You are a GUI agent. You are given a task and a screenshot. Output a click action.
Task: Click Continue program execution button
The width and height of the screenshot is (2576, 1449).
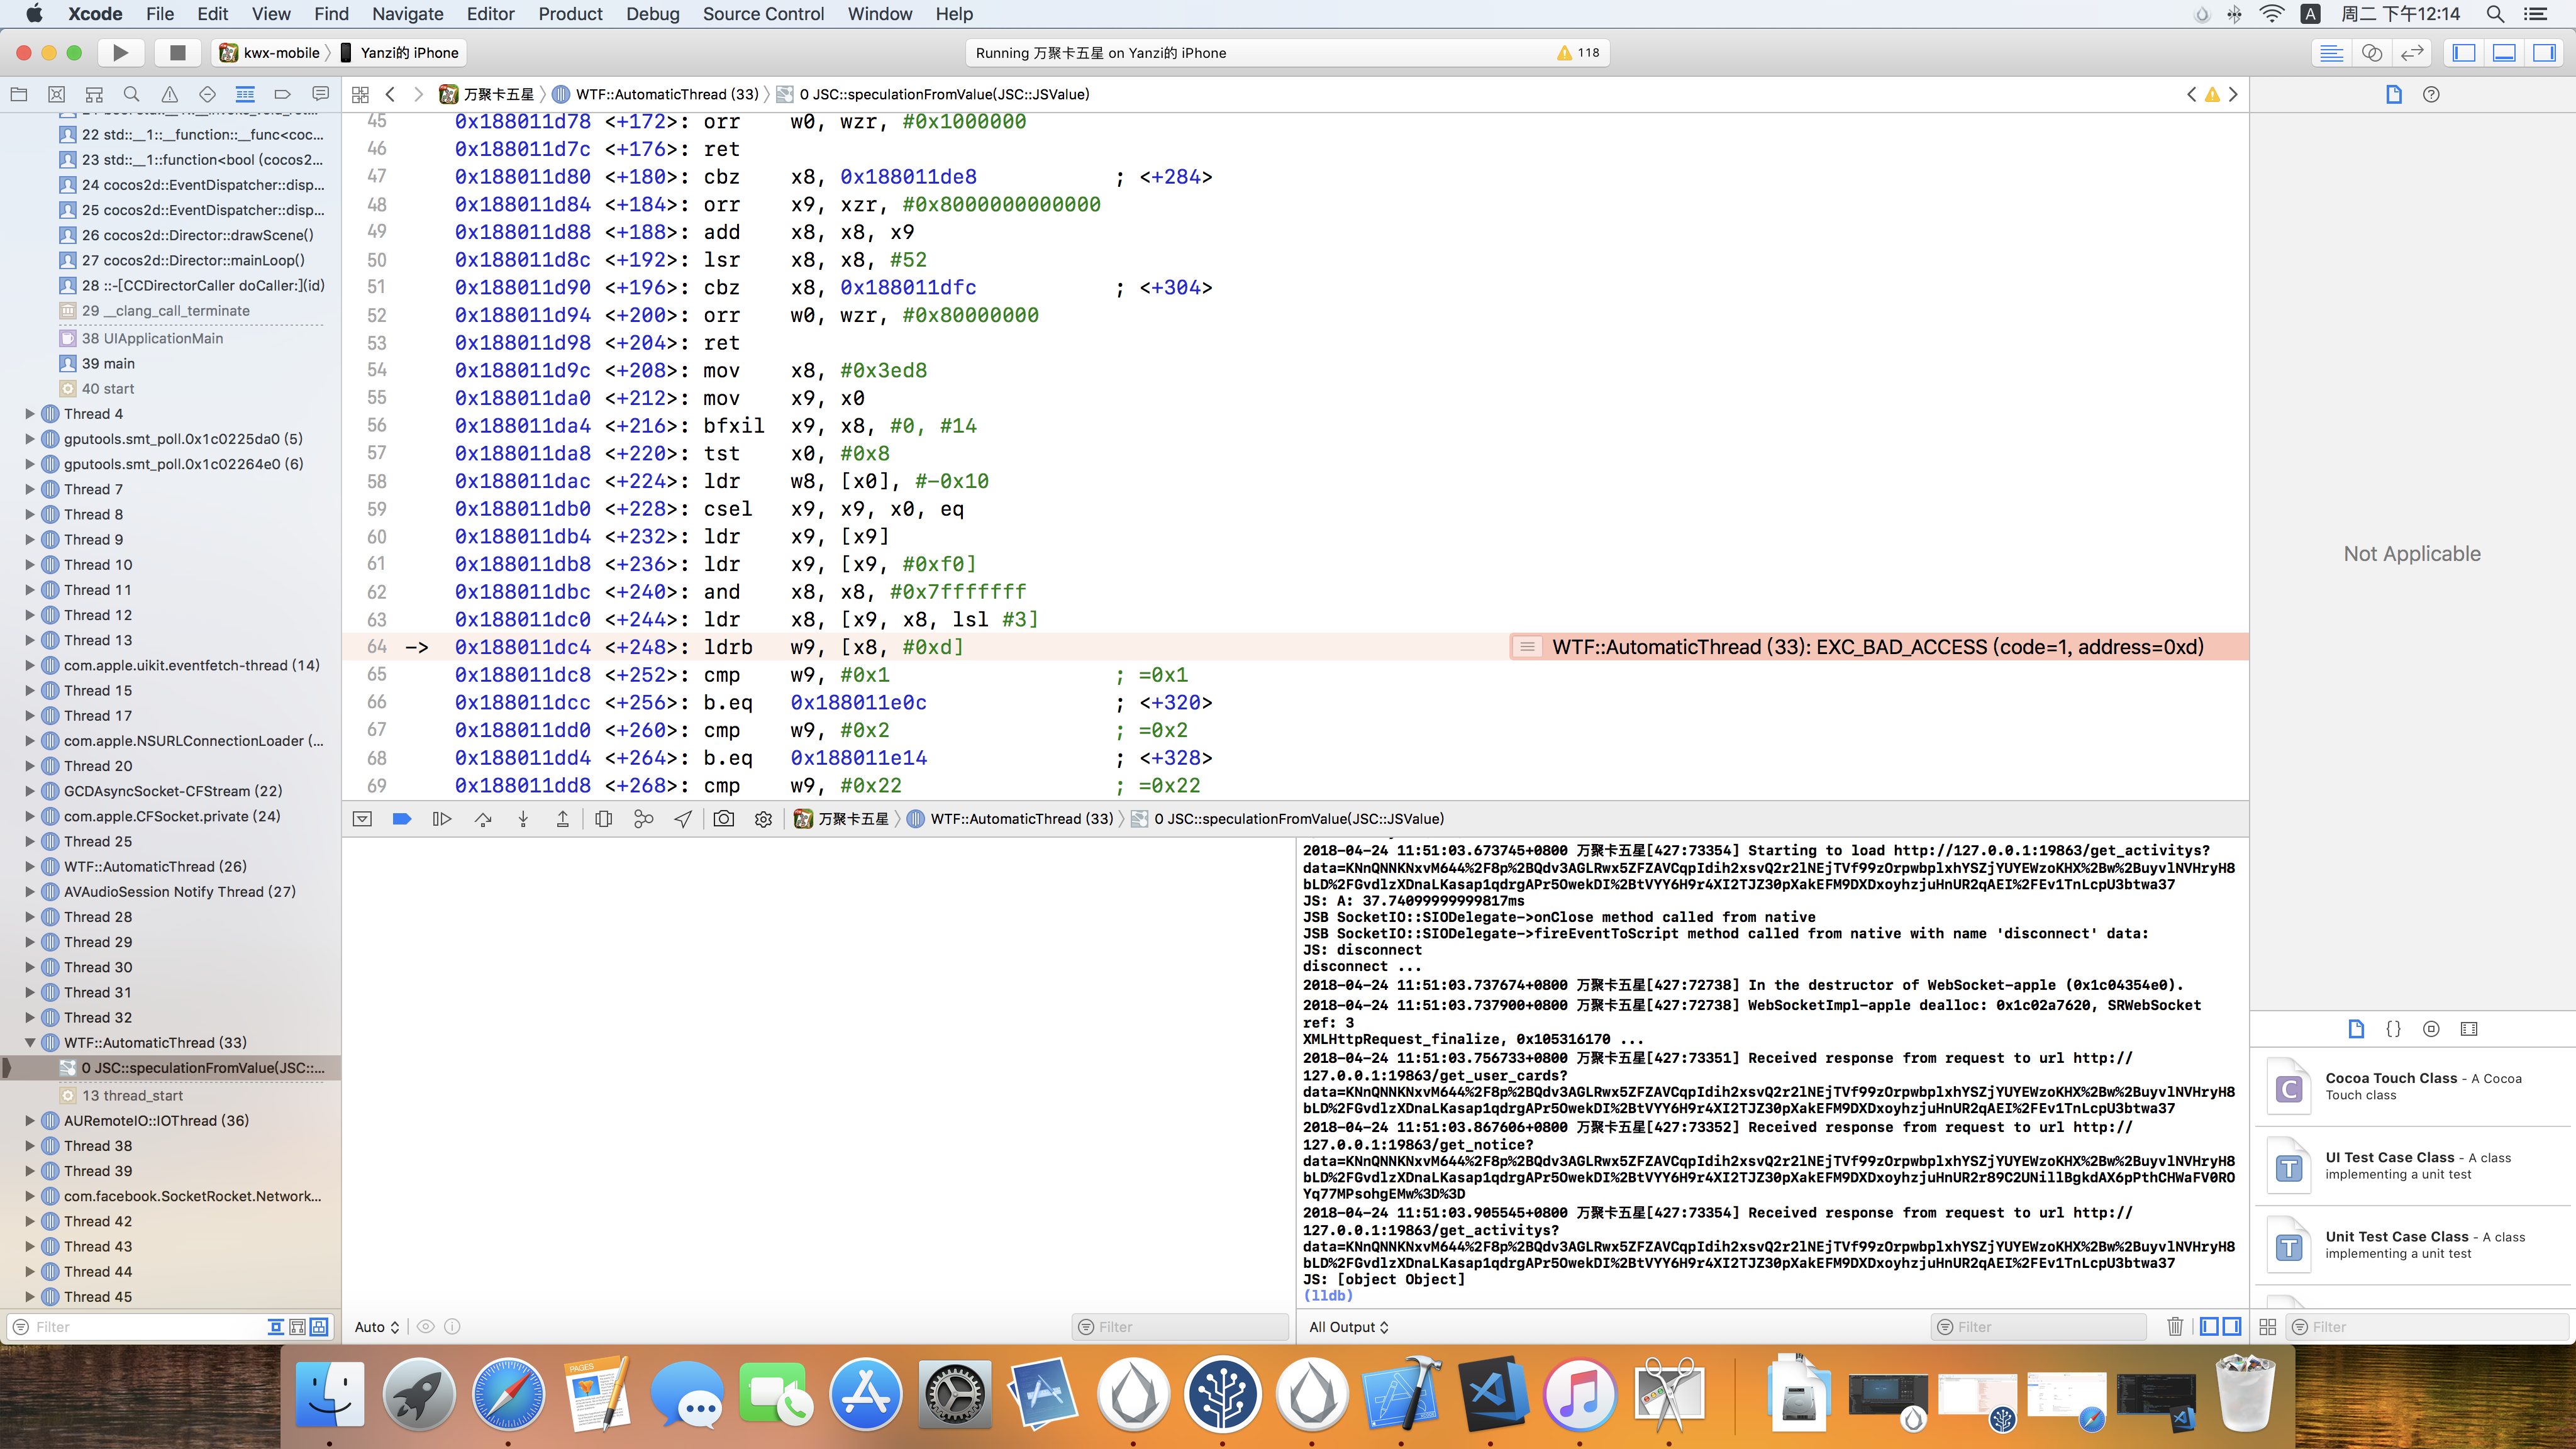[442, 819]
